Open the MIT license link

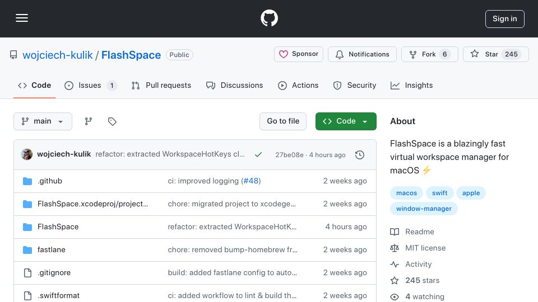(425, 248)
